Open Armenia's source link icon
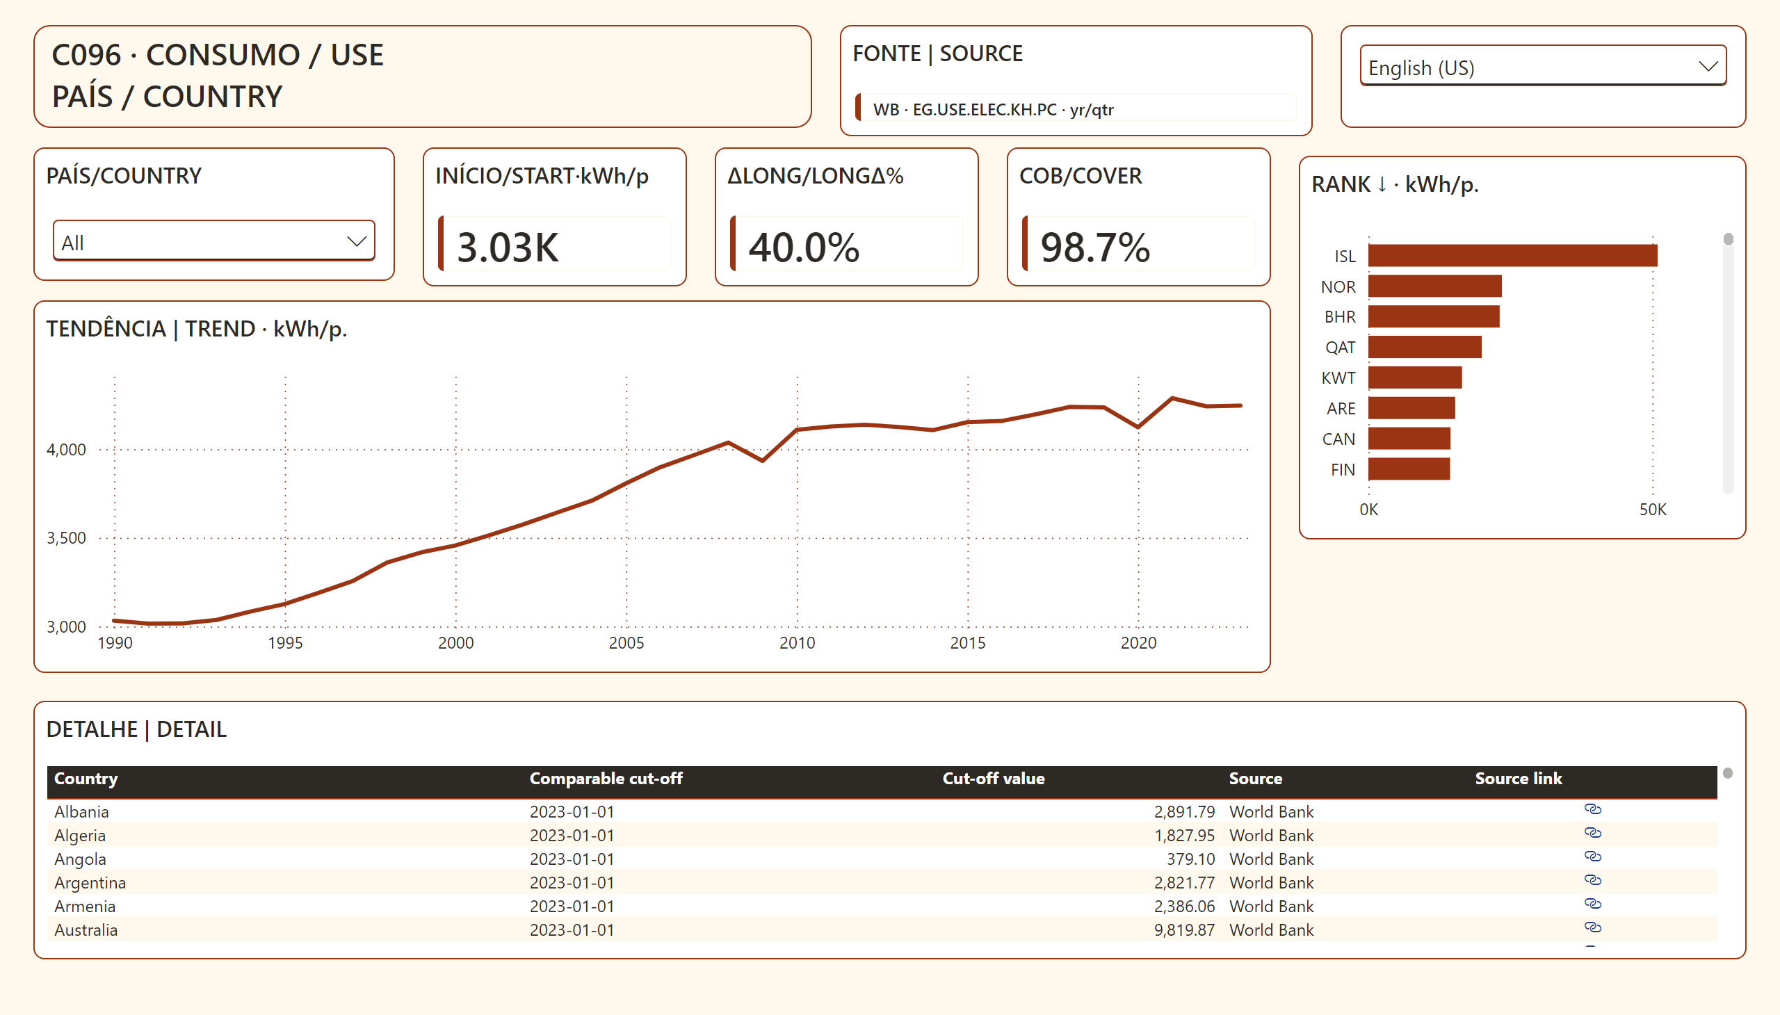The width and height of the screenshot is (1780, 1015). pyautogui.click(x=1592, y=904)
